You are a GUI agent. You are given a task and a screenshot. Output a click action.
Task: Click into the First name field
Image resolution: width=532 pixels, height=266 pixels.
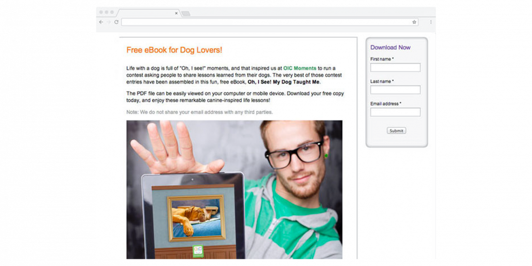395,68
